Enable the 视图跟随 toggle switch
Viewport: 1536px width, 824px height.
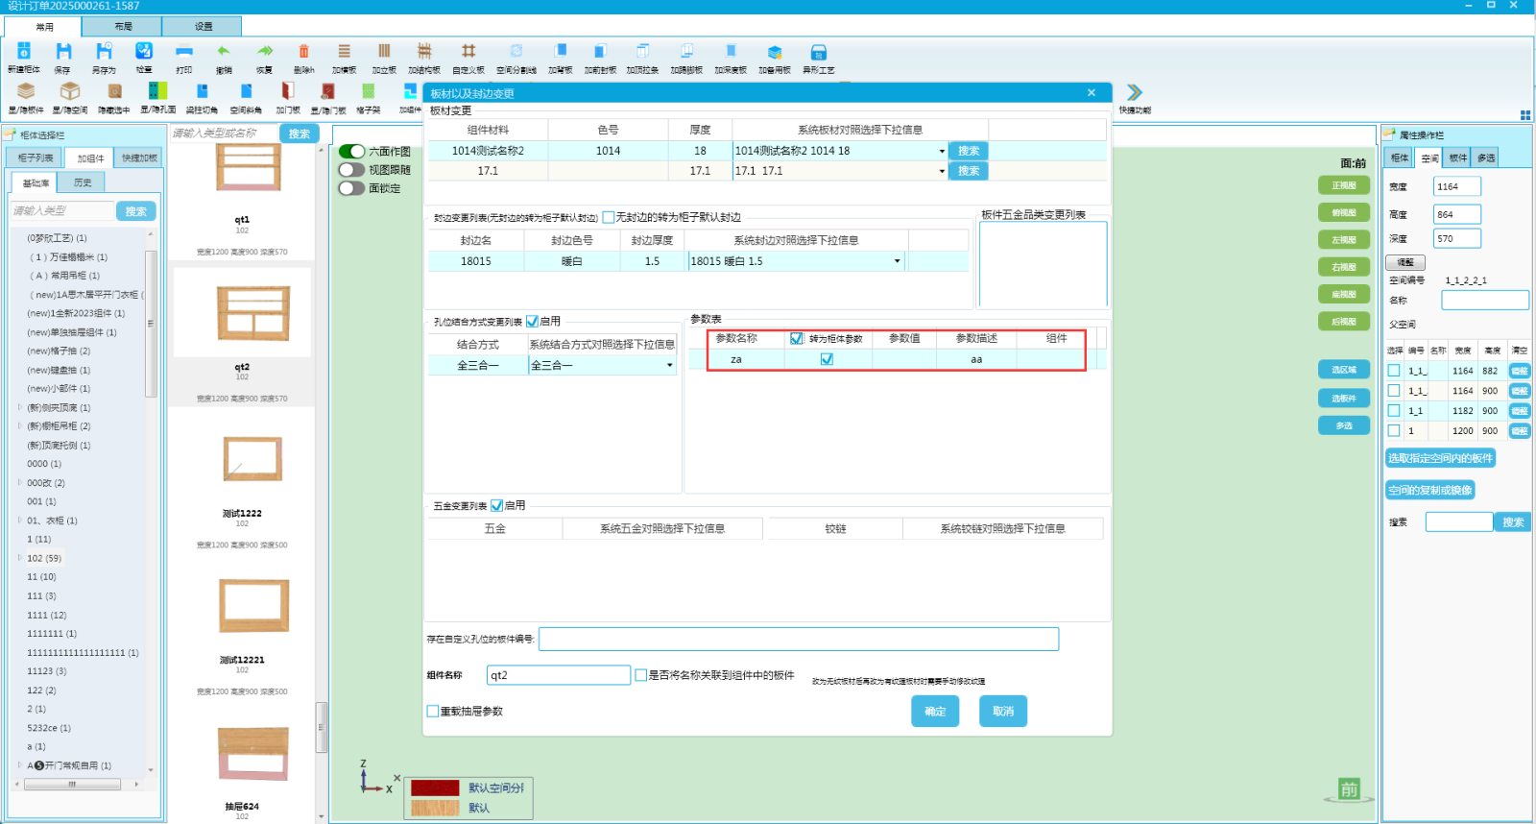pos(352,170)
